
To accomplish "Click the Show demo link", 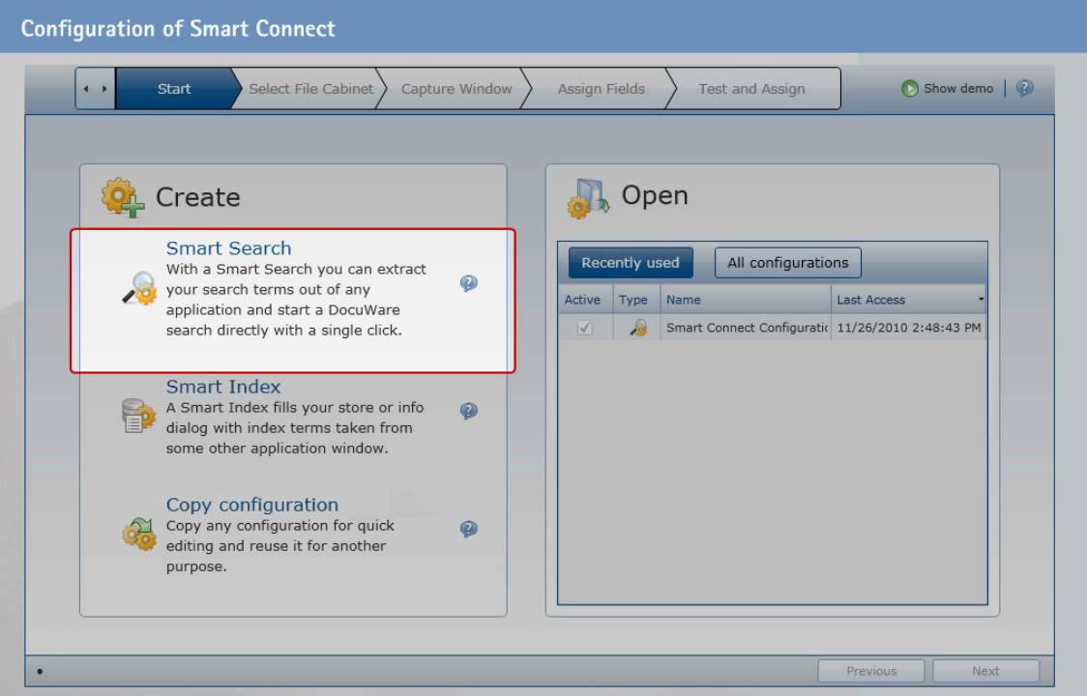I will tap(958, 89).
